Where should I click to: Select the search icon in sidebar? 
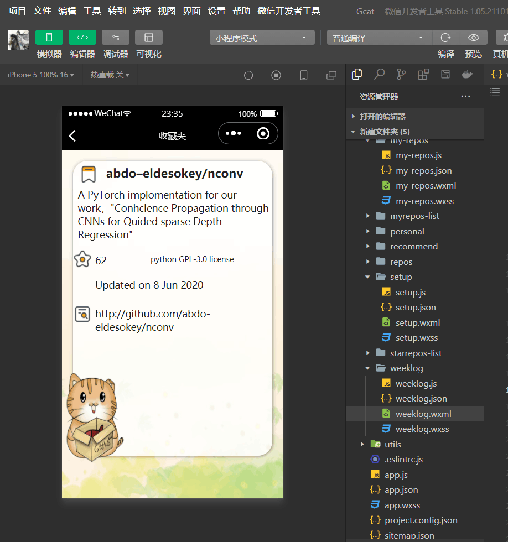380,74
